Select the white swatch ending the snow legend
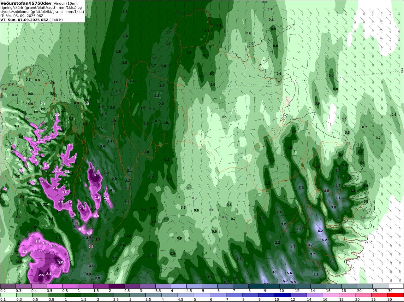 396,286
